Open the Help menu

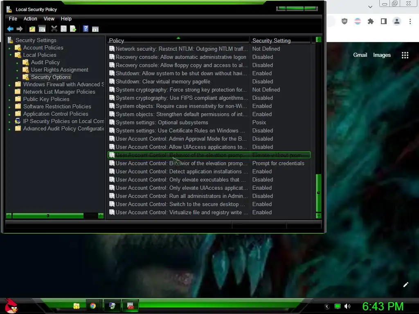click(66, 19)
